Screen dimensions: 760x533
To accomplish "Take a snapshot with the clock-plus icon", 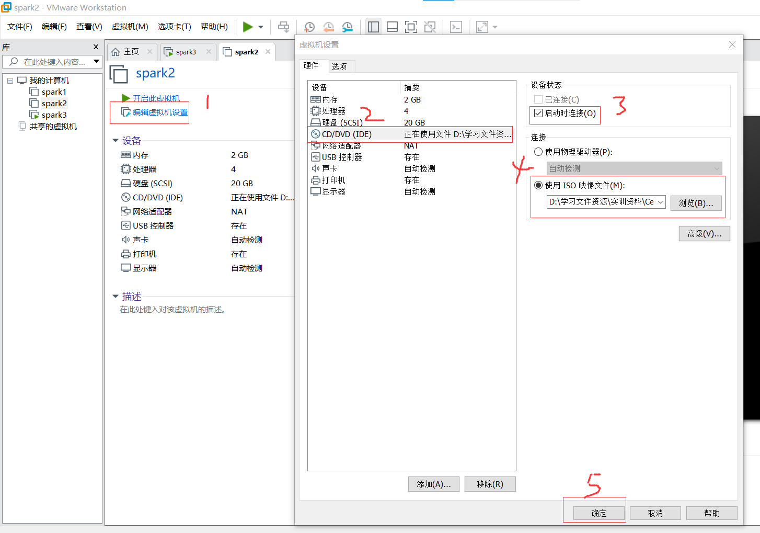I will coord(309,27).
